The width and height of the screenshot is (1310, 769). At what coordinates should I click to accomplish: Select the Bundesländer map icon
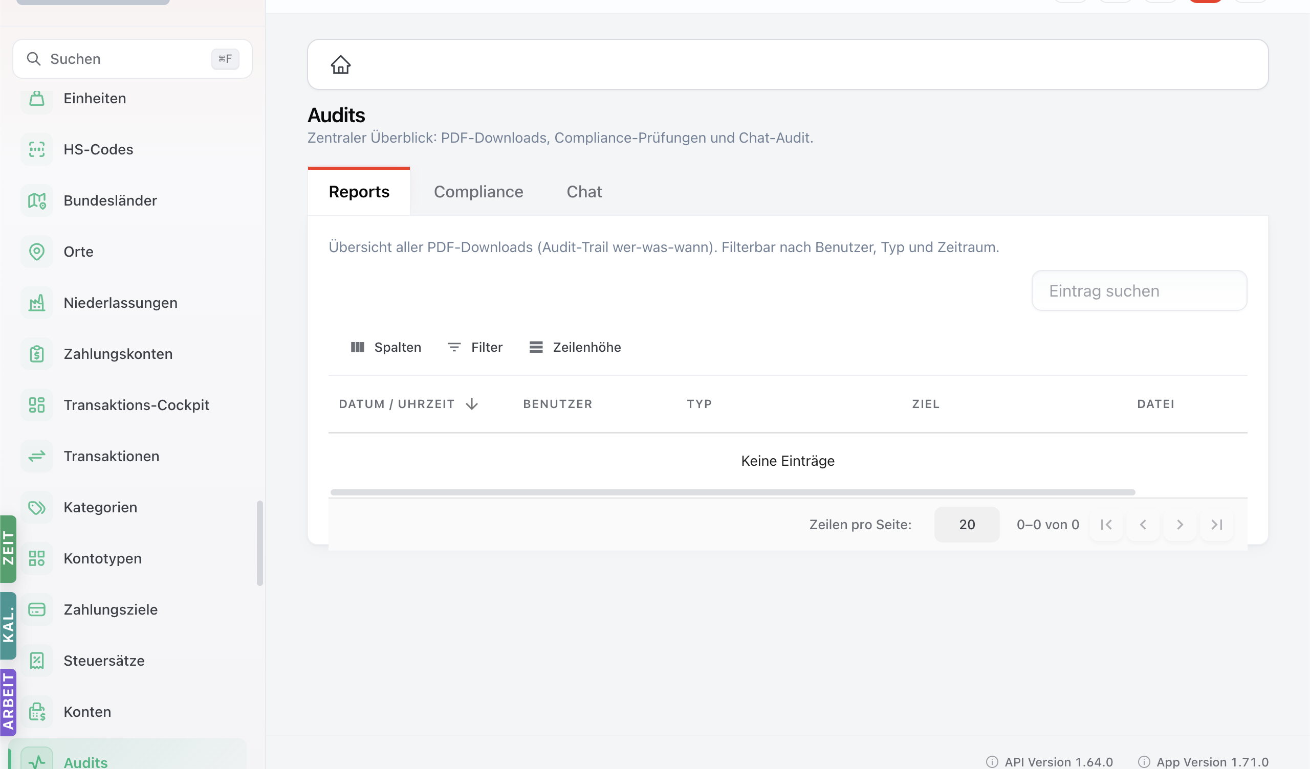pos(36,200)
